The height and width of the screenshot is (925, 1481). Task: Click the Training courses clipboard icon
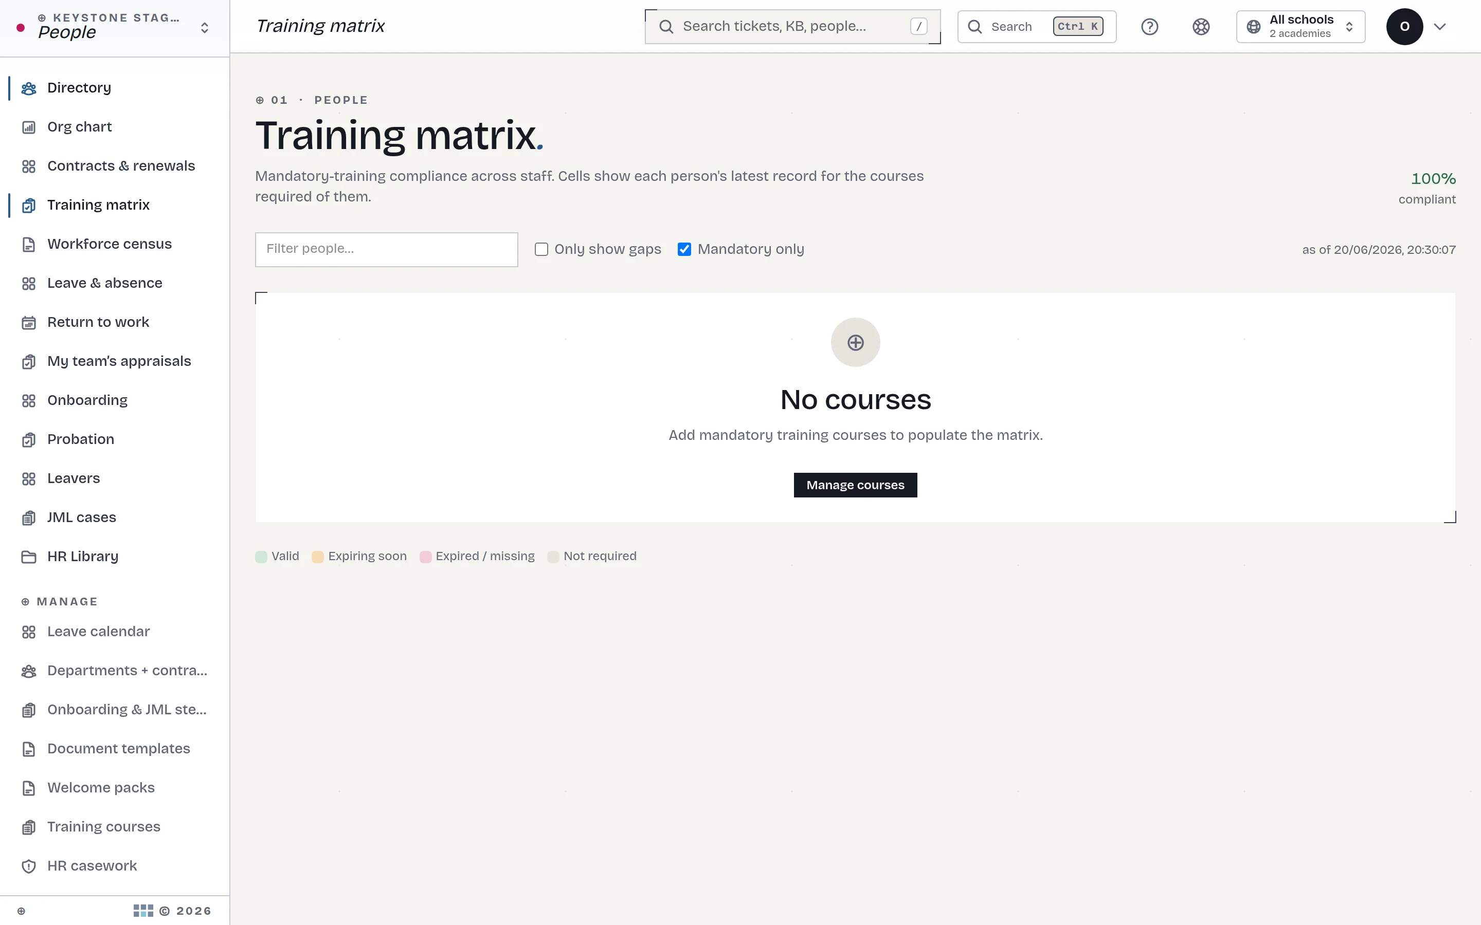(29, 828)
